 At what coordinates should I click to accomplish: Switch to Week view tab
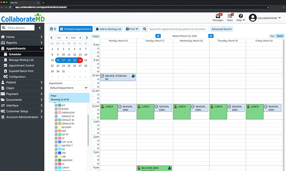[280, 36]
